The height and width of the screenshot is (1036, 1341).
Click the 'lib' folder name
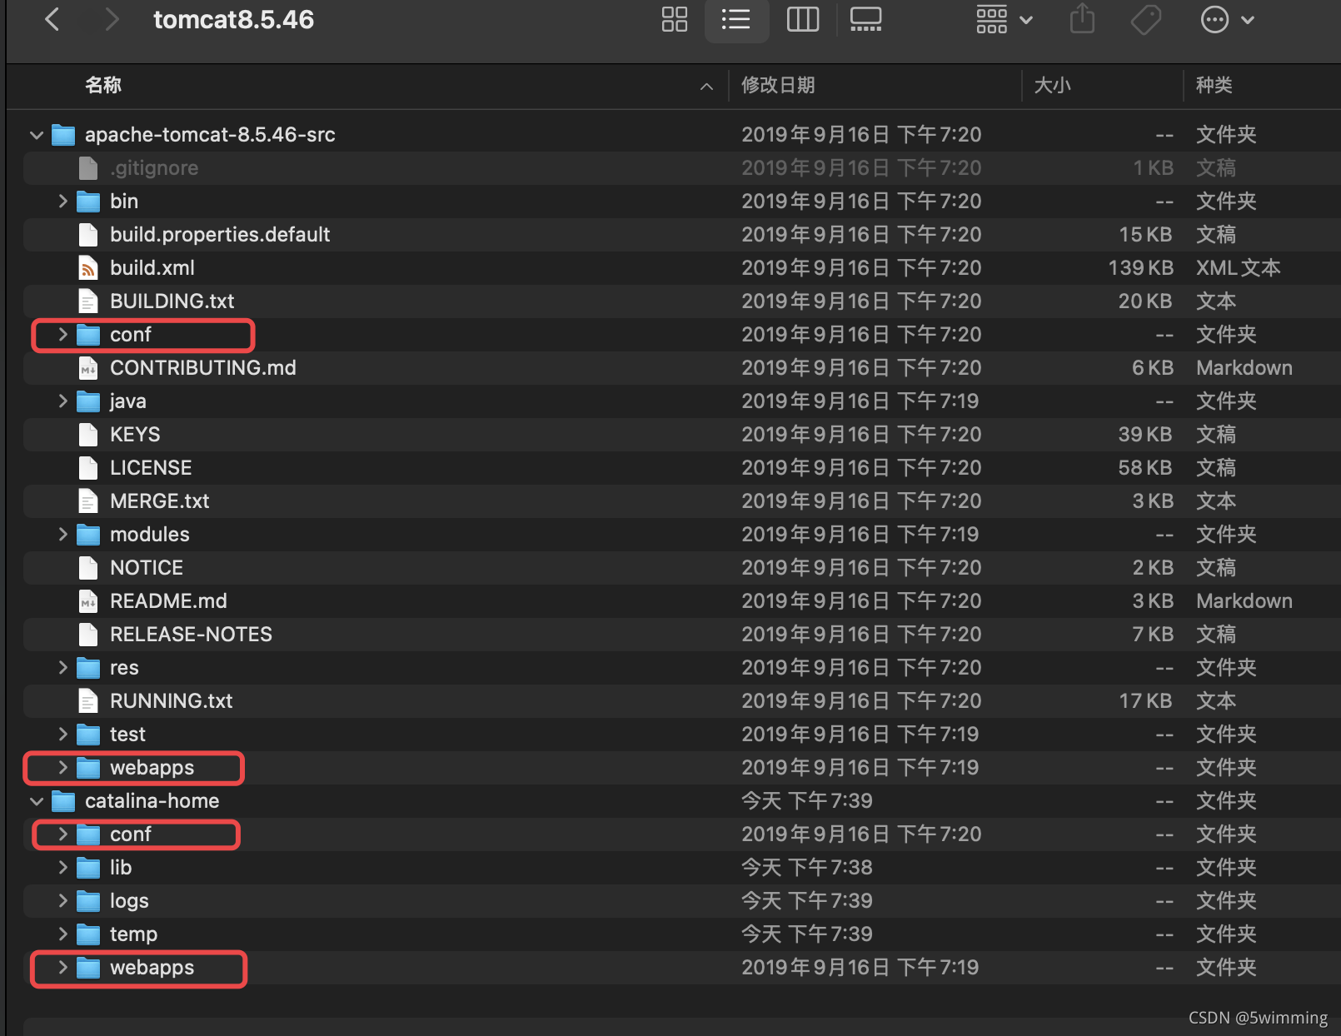point(121,867)
